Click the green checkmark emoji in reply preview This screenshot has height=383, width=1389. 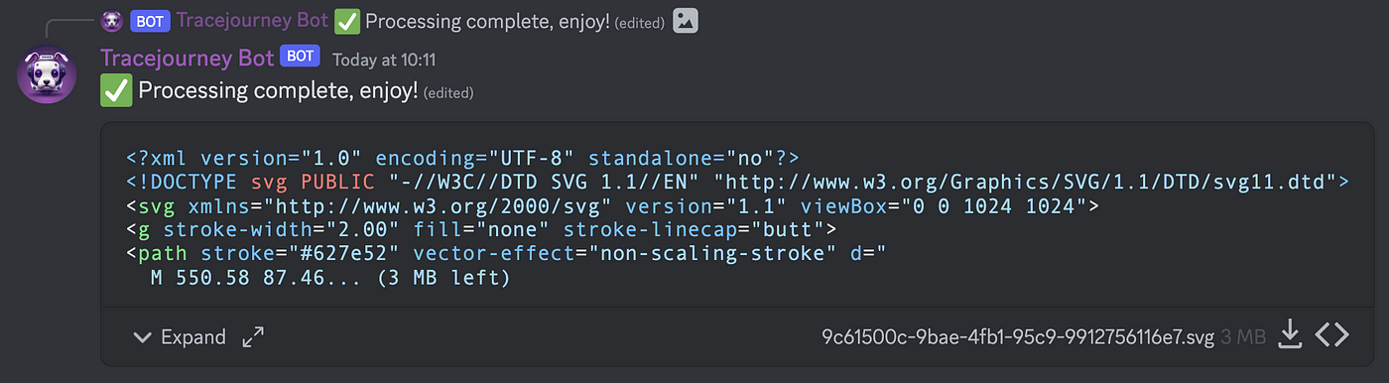(346, 20)
